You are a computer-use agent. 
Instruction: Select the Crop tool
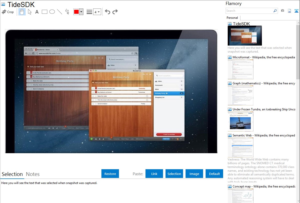[8, 12]
